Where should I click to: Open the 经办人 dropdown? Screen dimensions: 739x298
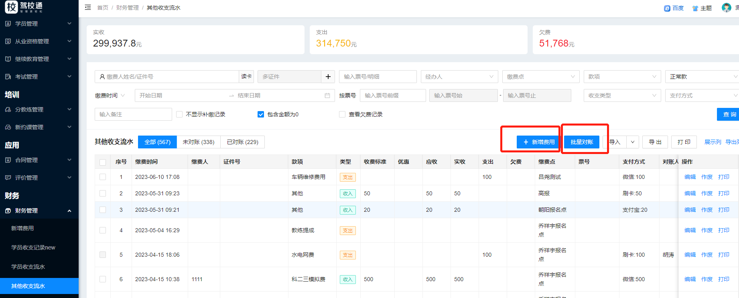[x=459, y=77]
